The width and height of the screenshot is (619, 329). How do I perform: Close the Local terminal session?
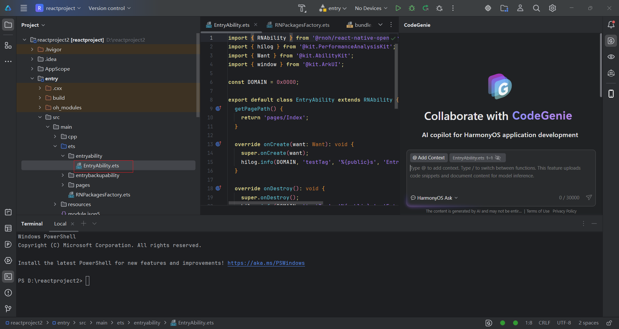pyautogui.click(x=73, y=224)
